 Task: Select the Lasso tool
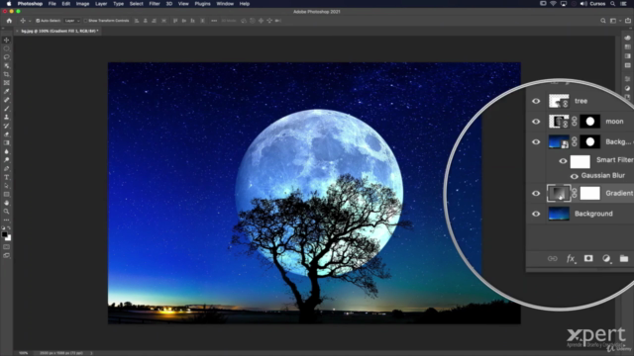coord(7,57)
